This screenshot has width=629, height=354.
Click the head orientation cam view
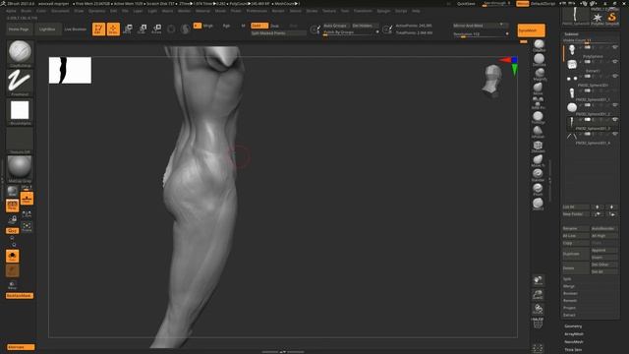pos(492,82)
